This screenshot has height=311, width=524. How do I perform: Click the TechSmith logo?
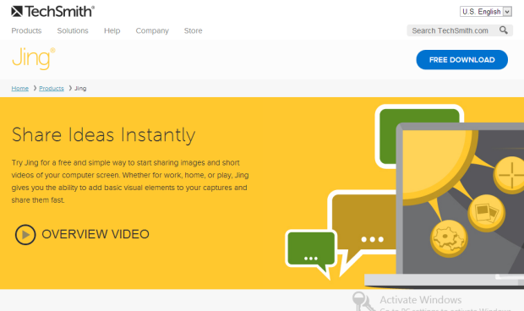(x=52, y=11)
